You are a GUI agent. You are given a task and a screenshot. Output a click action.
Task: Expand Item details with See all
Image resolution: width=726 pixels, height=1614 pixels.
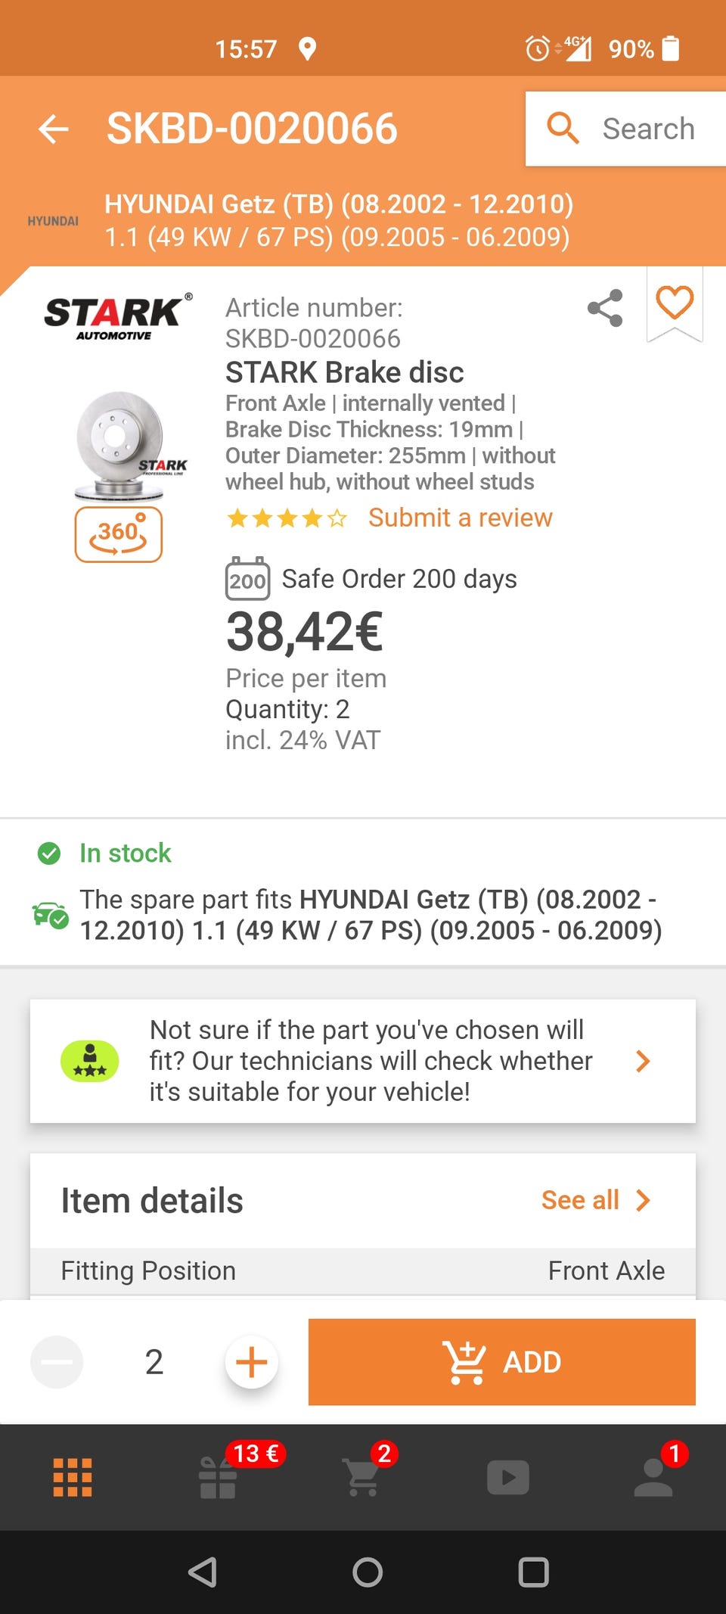point(595,1200)
